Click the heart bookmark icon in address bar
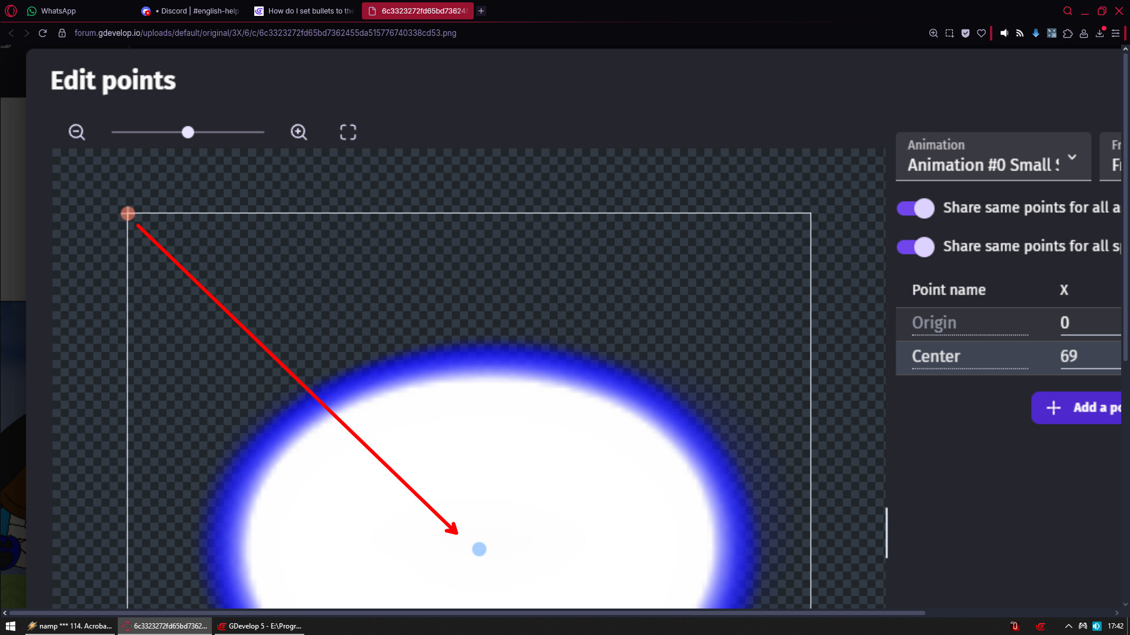Image resolution: width=1130 pixels, height=635 pixels. tap(981, 34)
